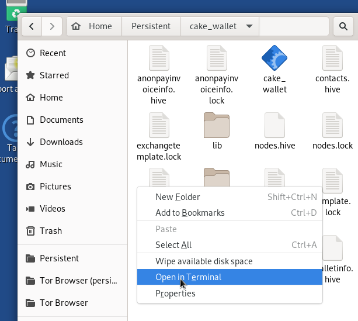Select Starred in the sidebar

point(54,75)
